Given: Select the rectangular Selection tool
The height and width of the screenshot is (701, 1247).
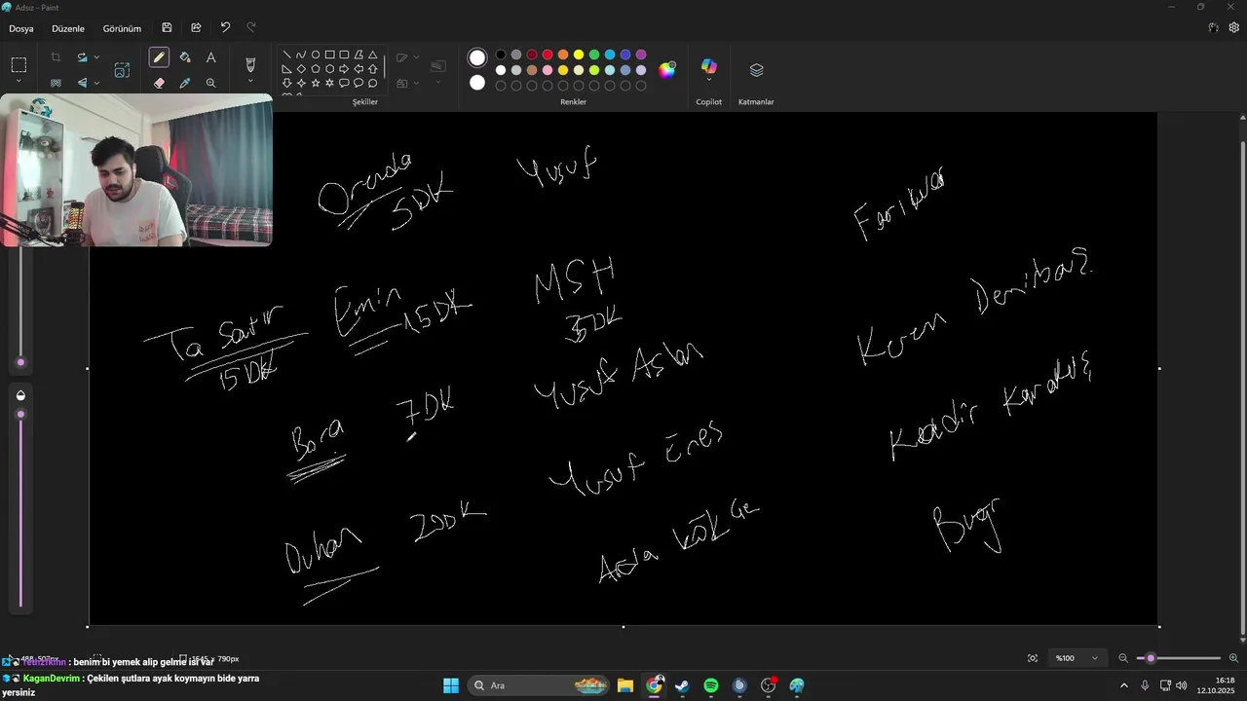Looking at the screenshot, I should (19, 65).
